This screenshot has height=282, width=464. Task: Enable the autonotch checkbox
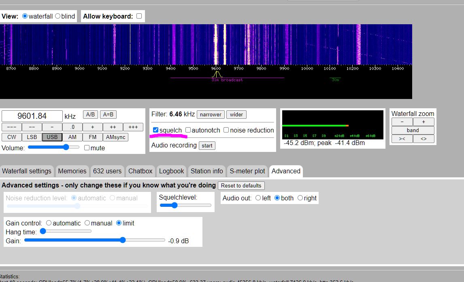188,130
